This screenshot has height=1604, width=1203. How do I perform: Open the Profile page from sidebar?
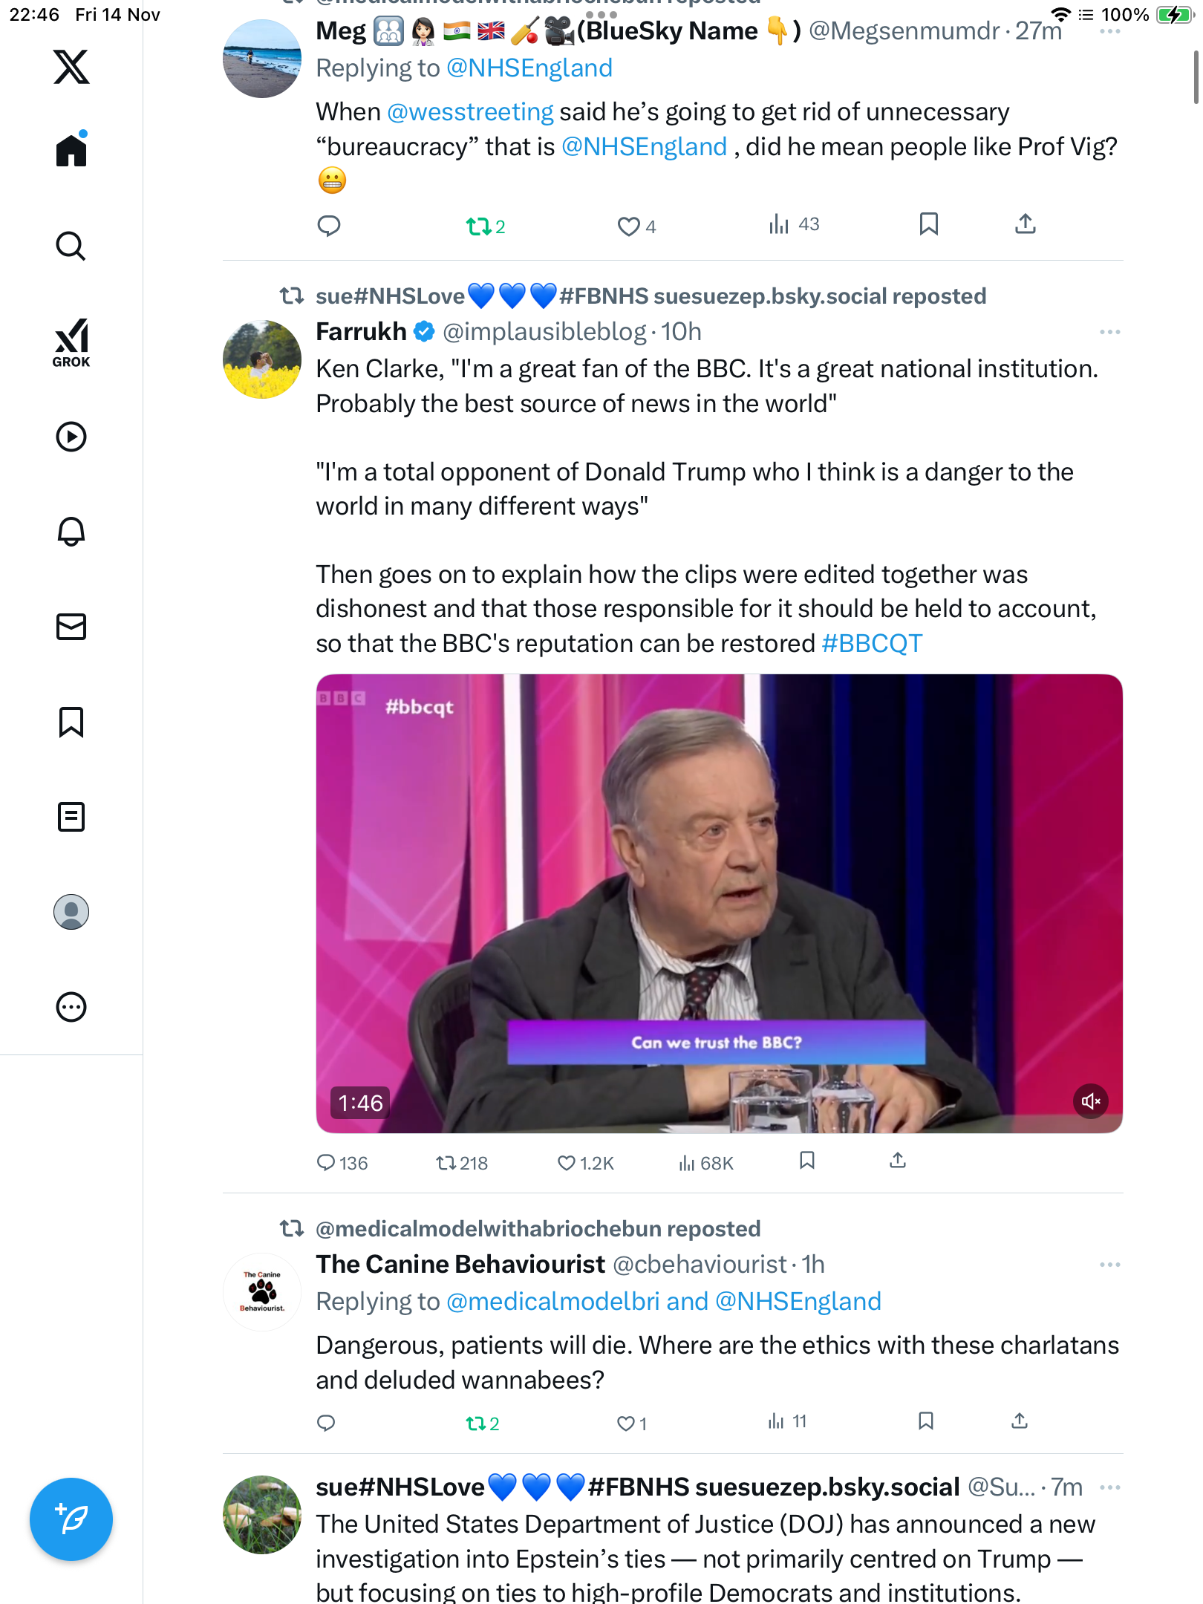[71, 912]
